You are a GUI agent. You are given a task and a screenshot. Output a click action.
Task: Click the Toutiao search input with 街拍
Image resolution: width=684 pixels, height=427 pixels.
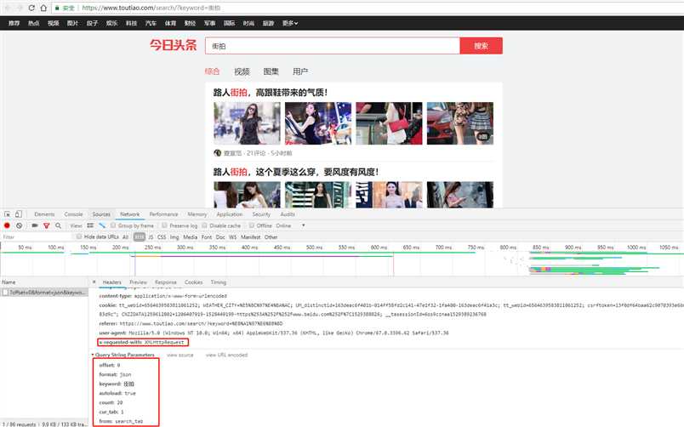333,46
